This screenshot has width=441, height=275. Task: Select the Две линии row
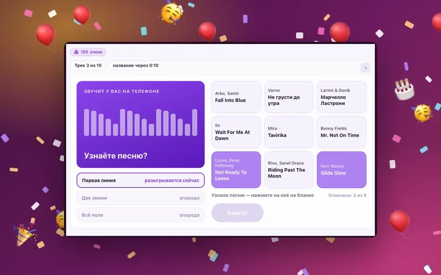pos(141,198)
